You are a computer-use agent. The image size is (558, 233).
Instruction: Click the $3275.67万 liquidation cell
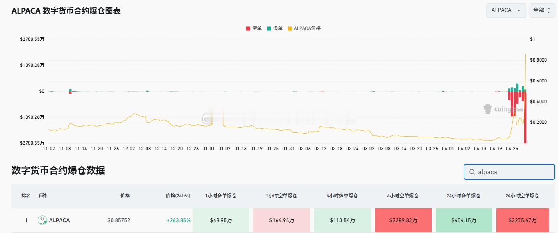[x=523, y=220]
